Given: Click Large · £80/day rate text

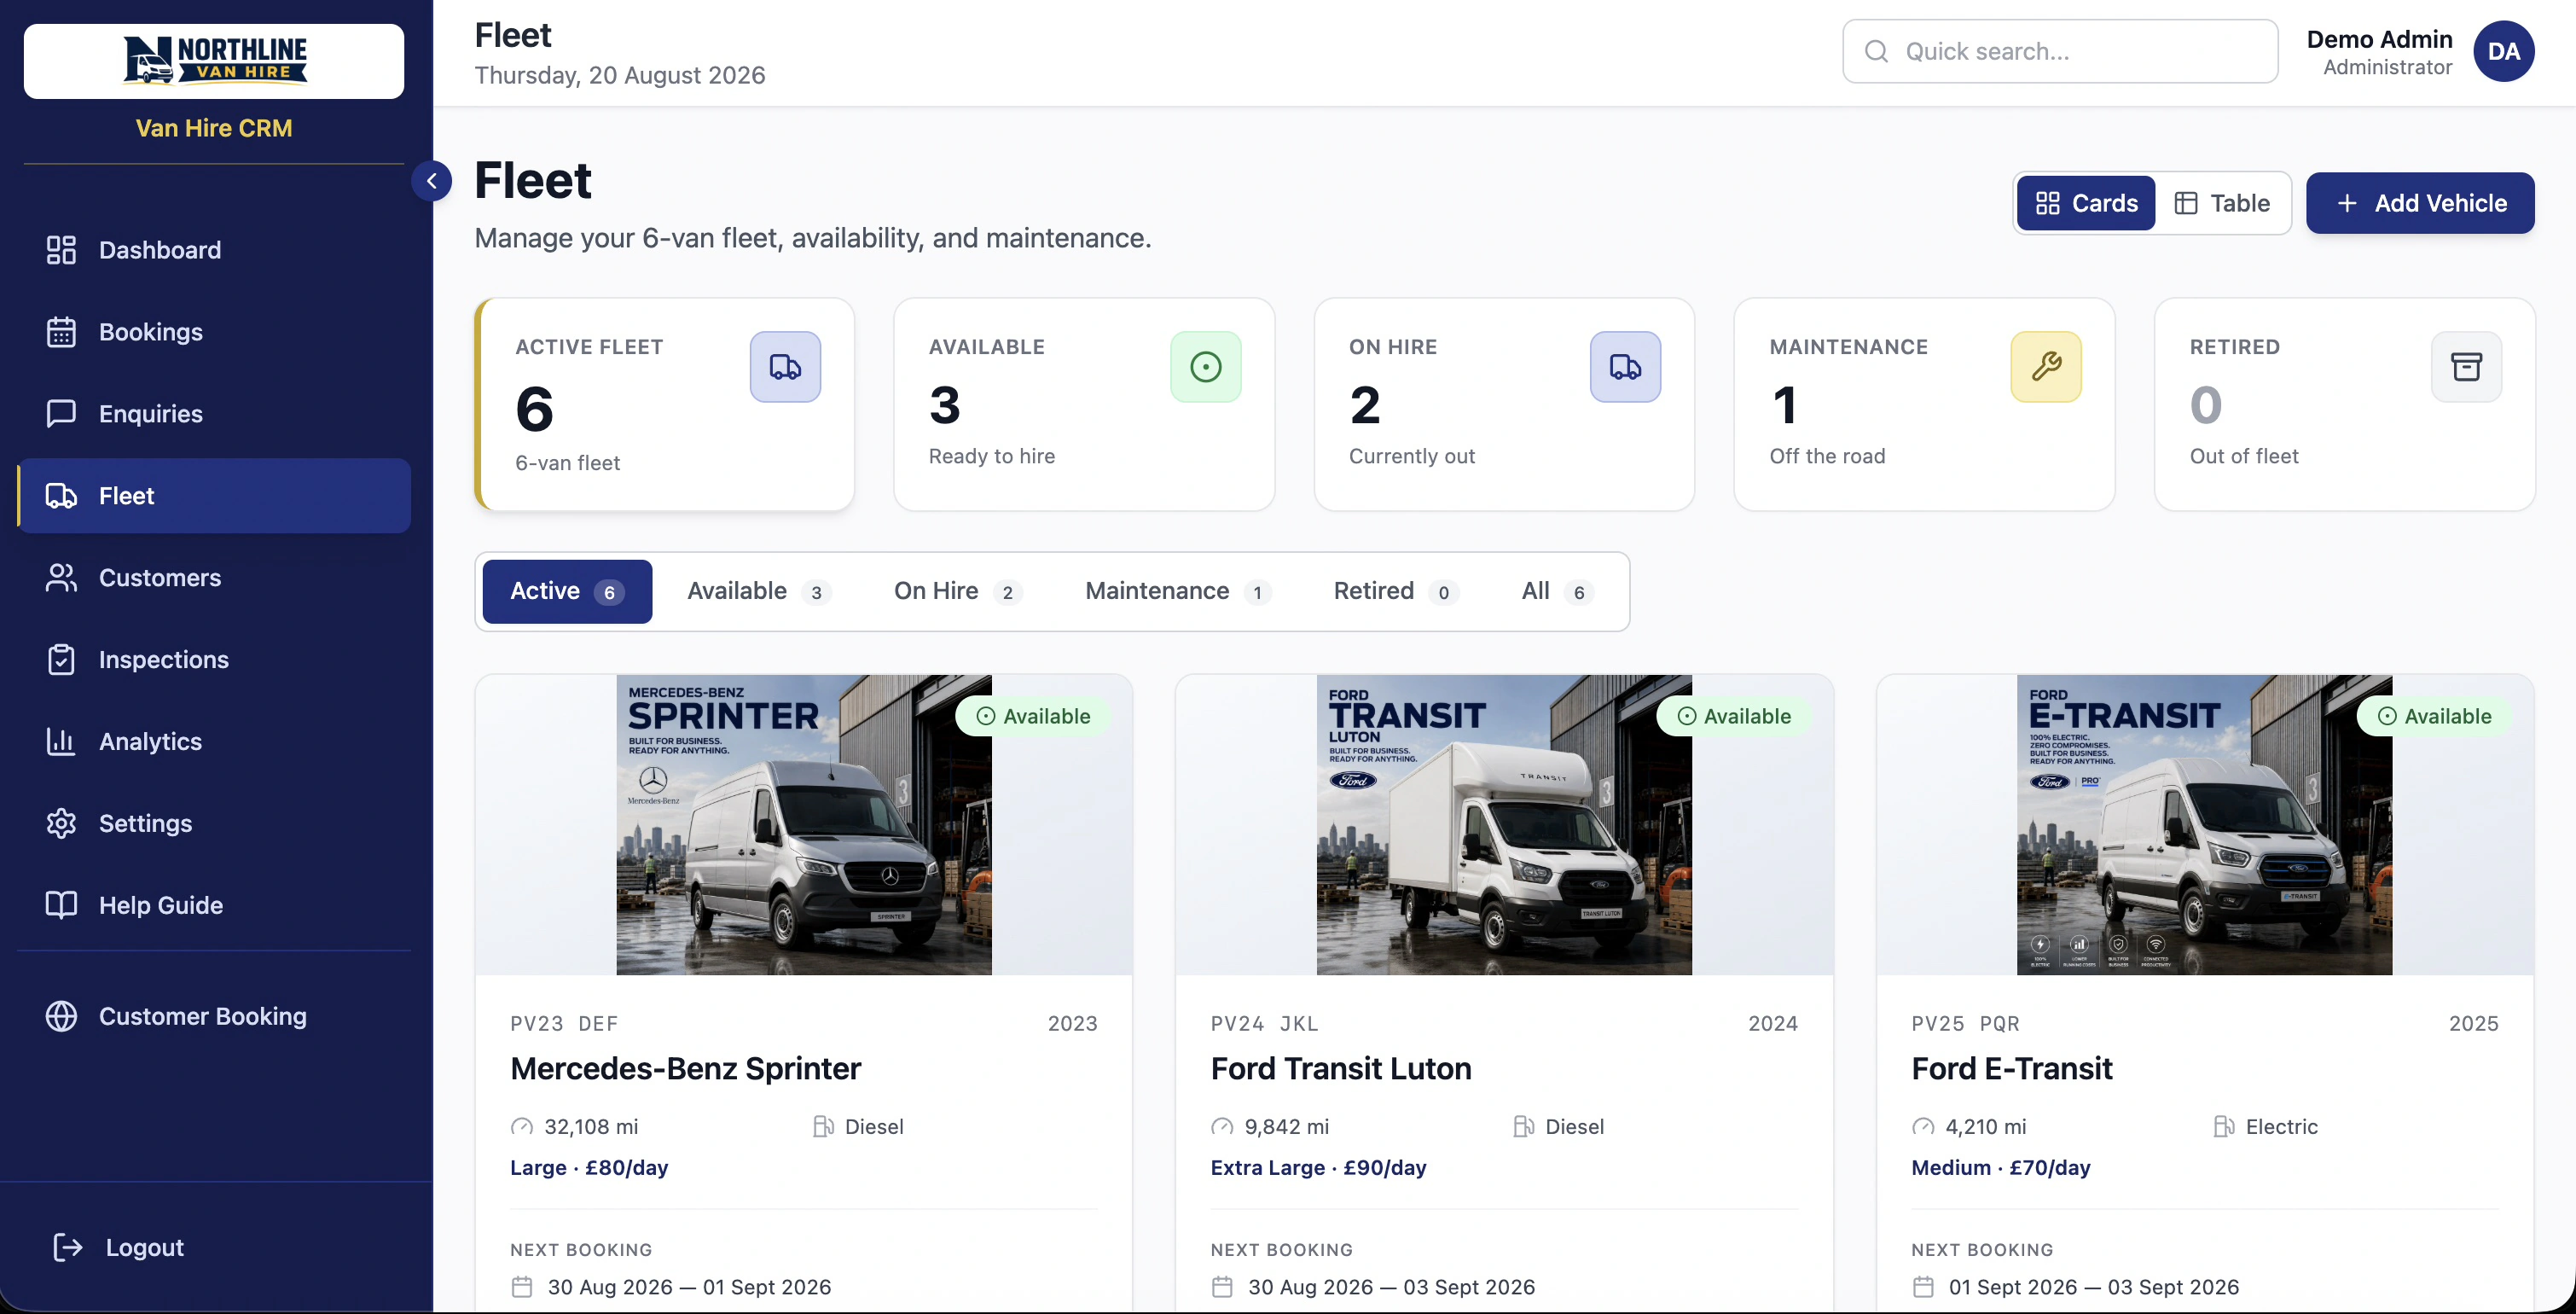Looking at the screenshot, I should (589, 1168).
